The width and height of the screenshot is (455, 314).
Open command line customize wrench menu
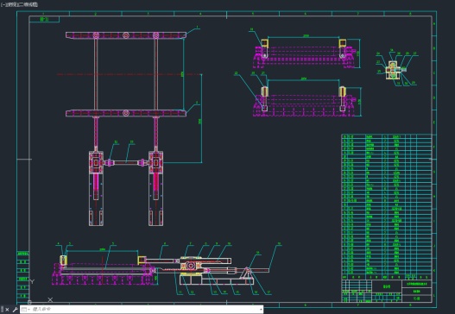[15, 310]
